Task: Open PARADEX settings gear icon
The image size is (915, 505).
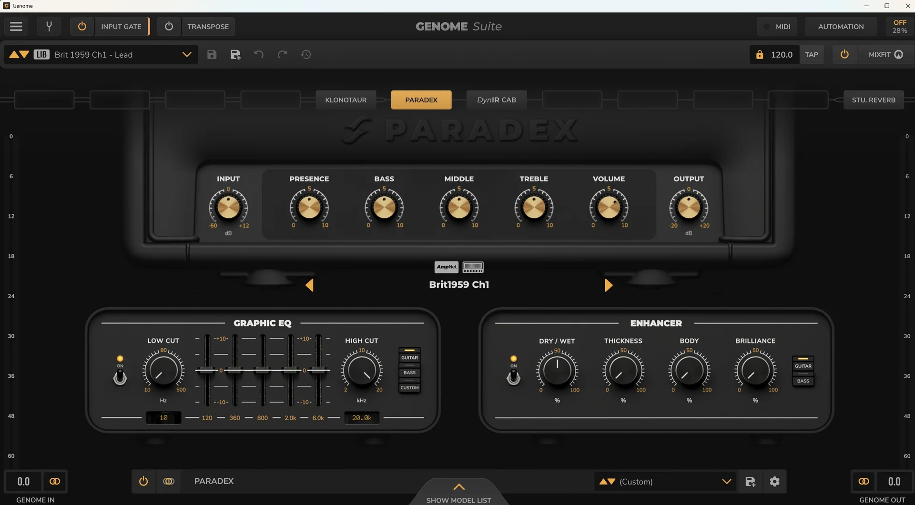Action: (775, 482)
